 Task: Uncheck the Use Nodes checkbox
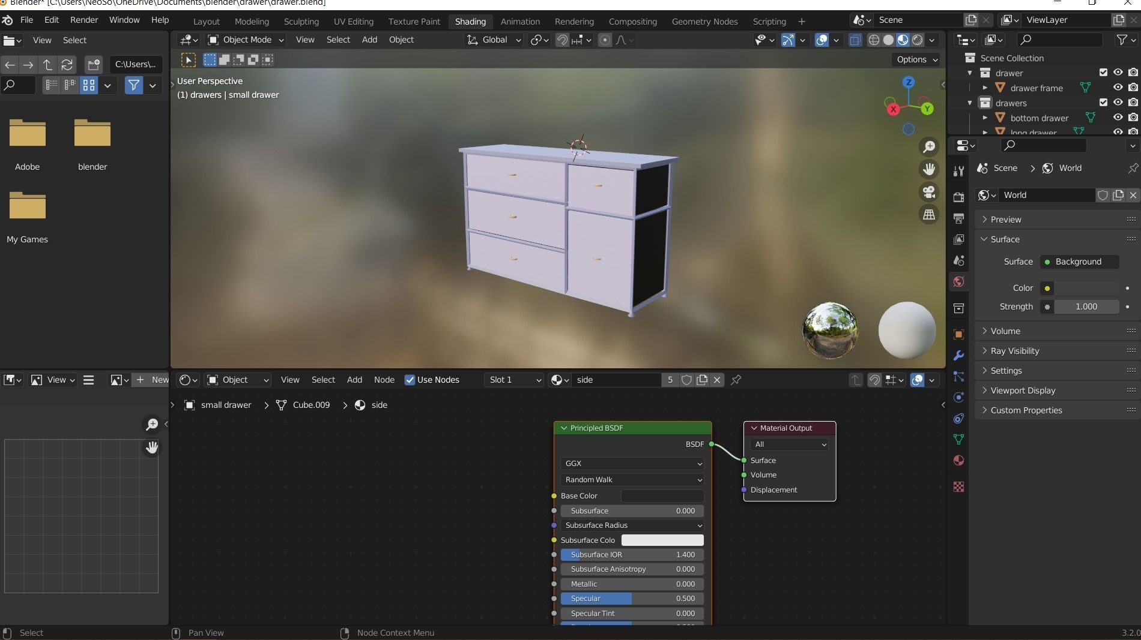[410, 380]
